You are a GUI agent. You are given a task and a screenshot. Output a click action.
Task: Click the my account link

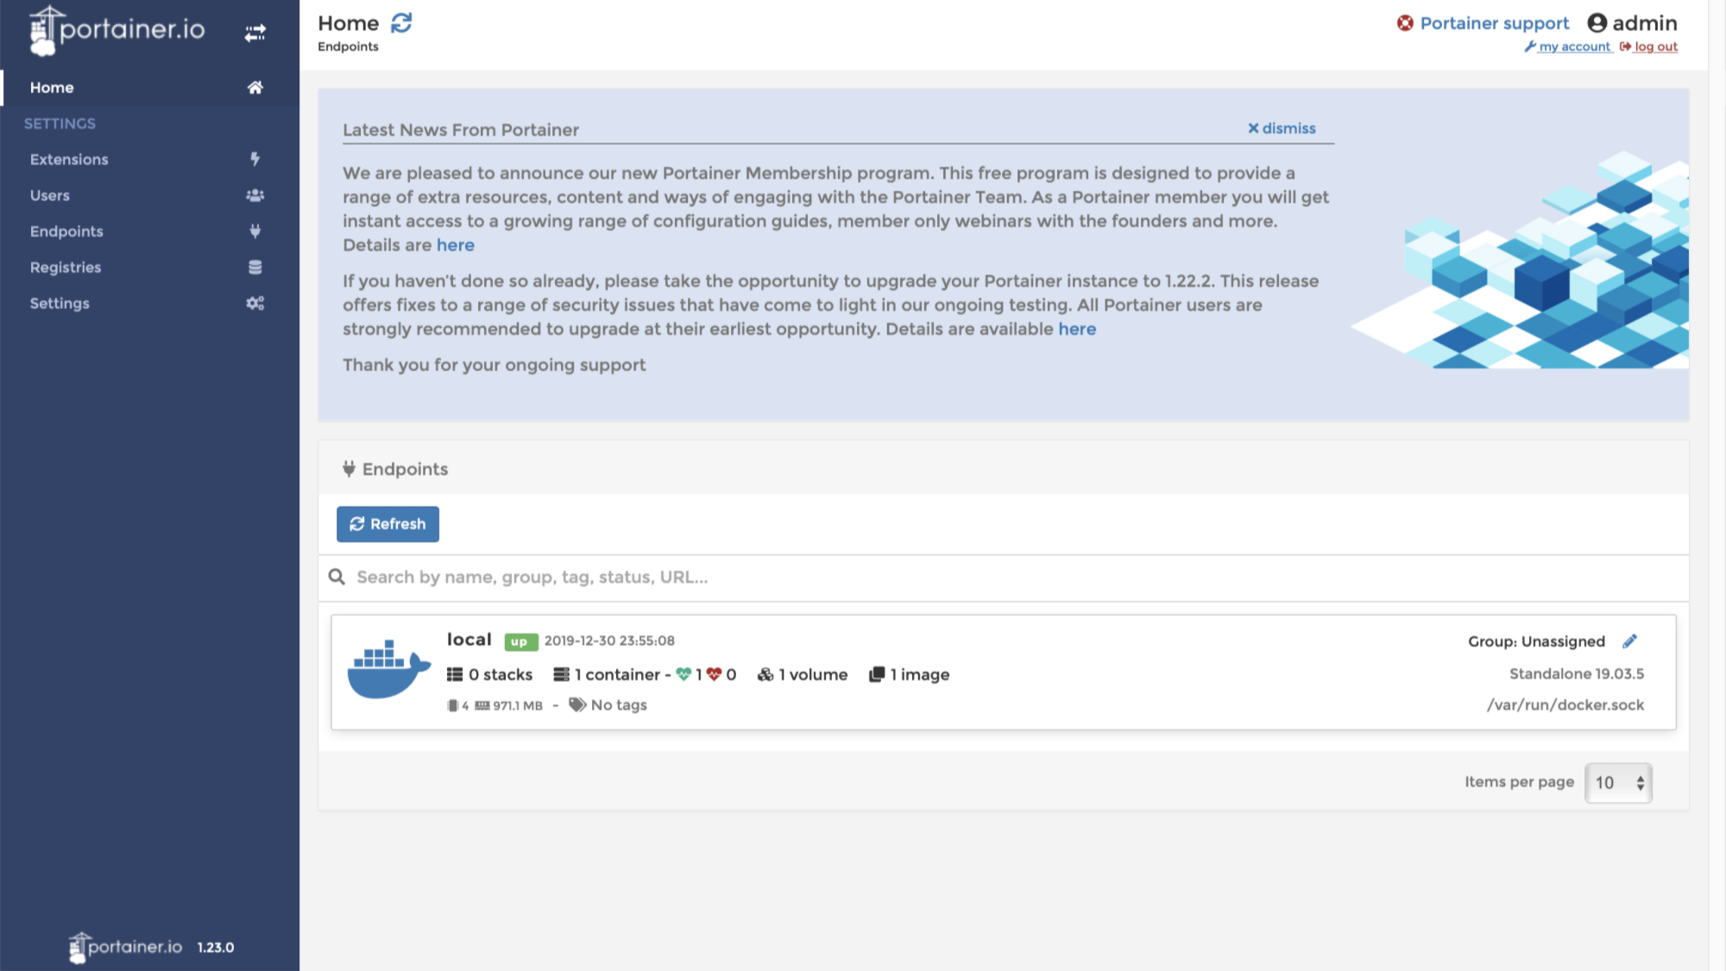1574,47
